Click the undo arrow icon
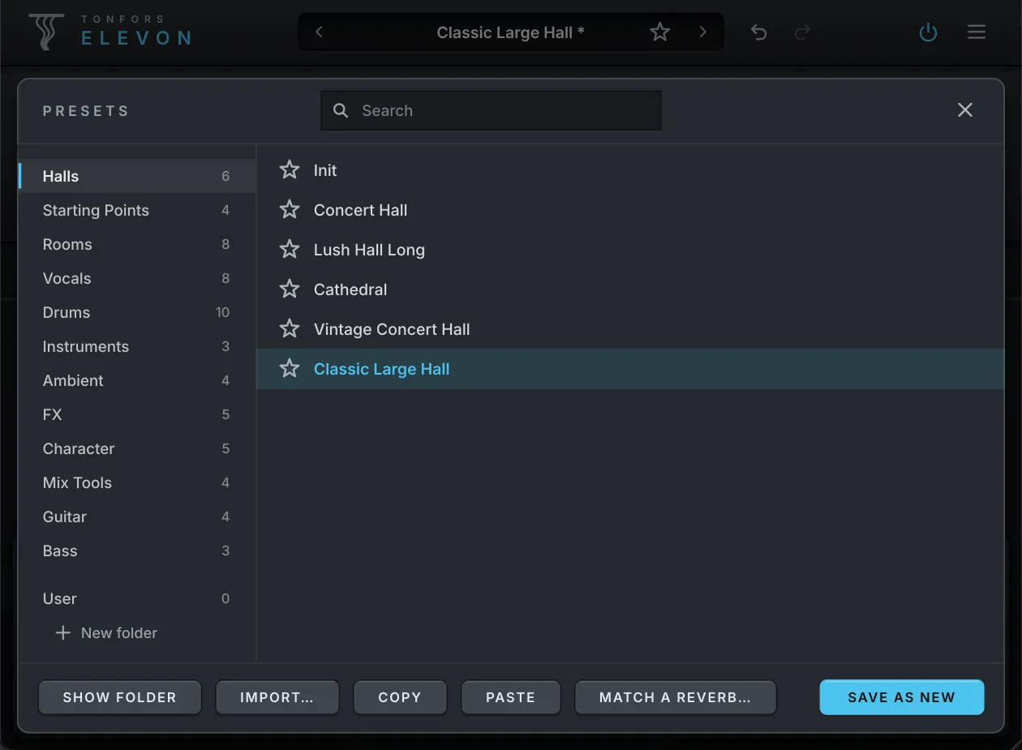 pos(758,32)
